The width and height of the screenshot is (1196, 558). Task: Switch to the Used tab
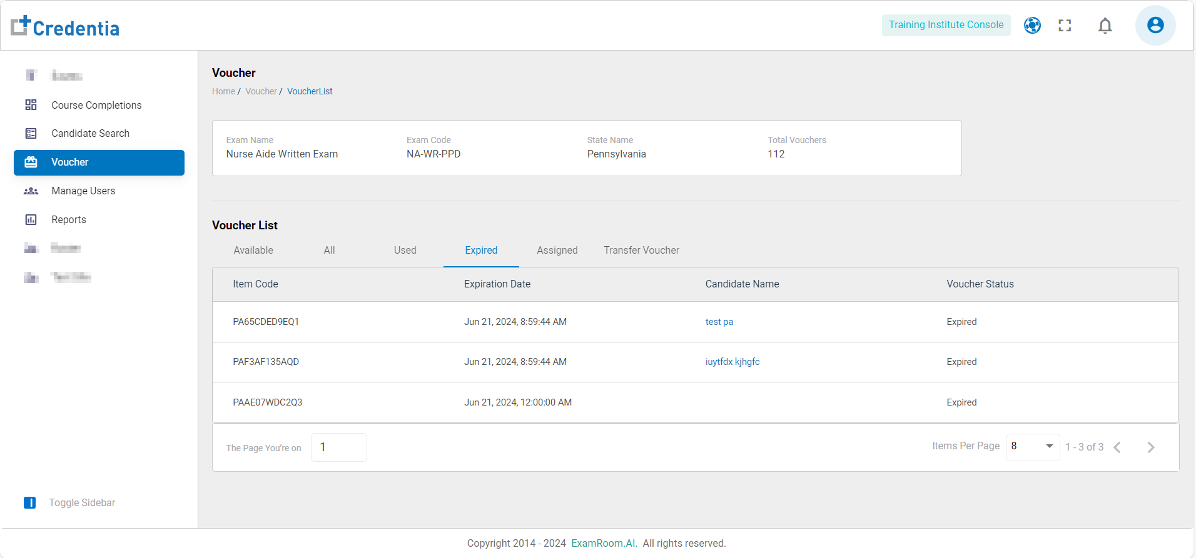point(405,250)
